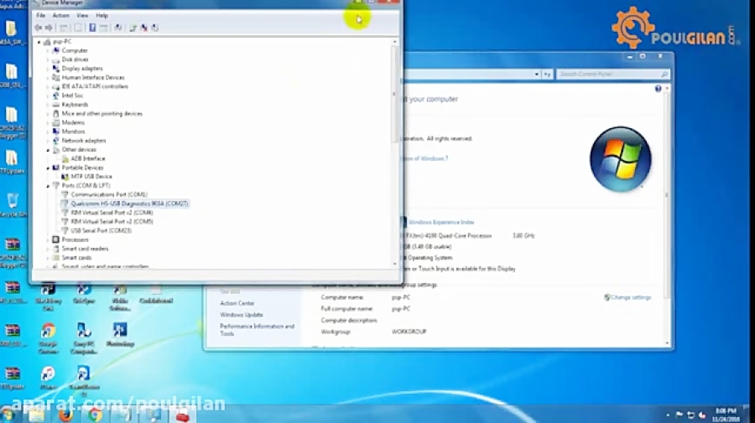Open the Windows Update link
Screen dimensions: 755x423
[x=242, y=315]
